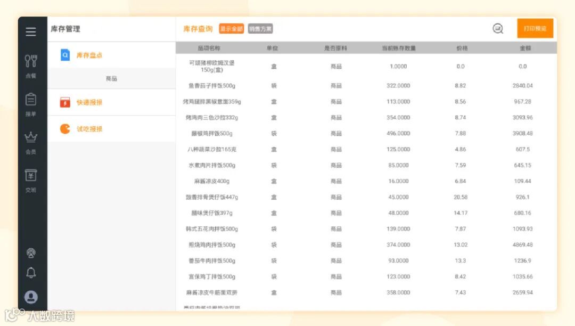Viewport: 575px width, 326px height.
Task: Select the 豉香排骨煲仔饭447g item
Action: (x=211, y=197)
